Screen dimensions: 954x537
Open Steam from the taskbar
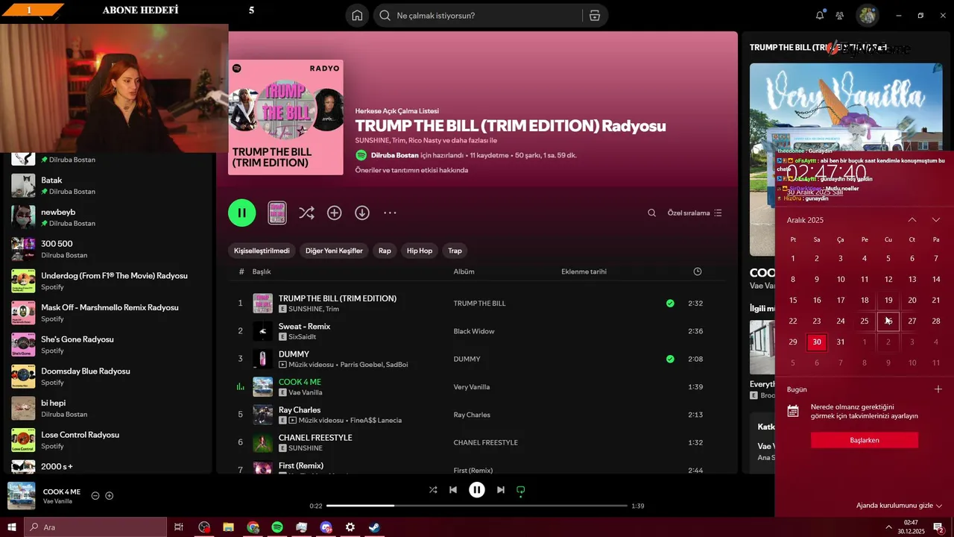coord(374,527)
